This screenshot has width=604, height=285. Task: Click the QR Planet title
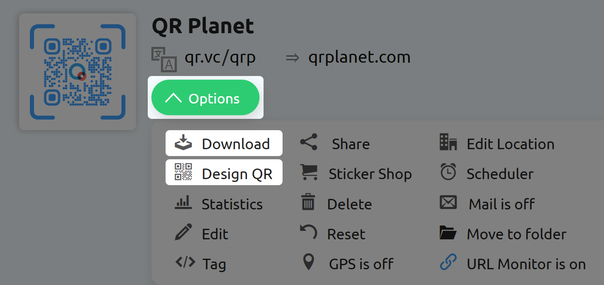[x=203, y=26]
